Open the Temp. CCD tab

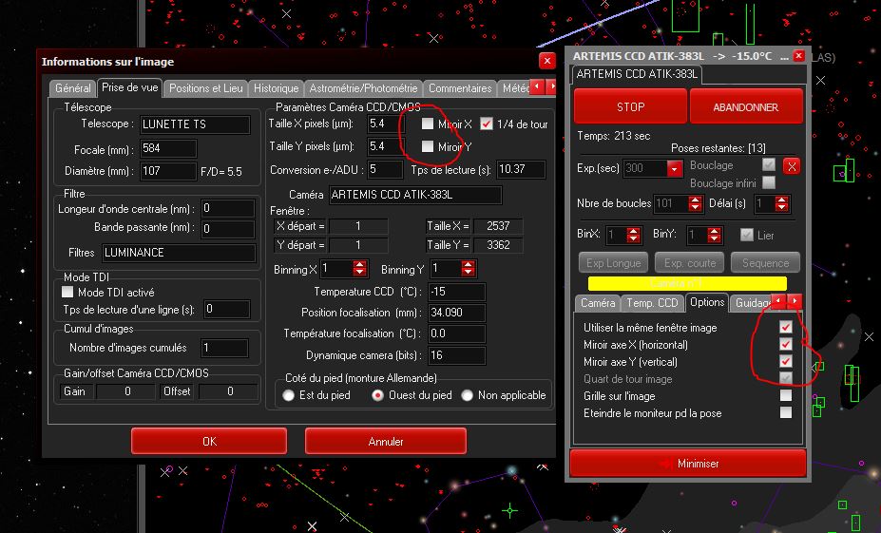coord(652,303)
